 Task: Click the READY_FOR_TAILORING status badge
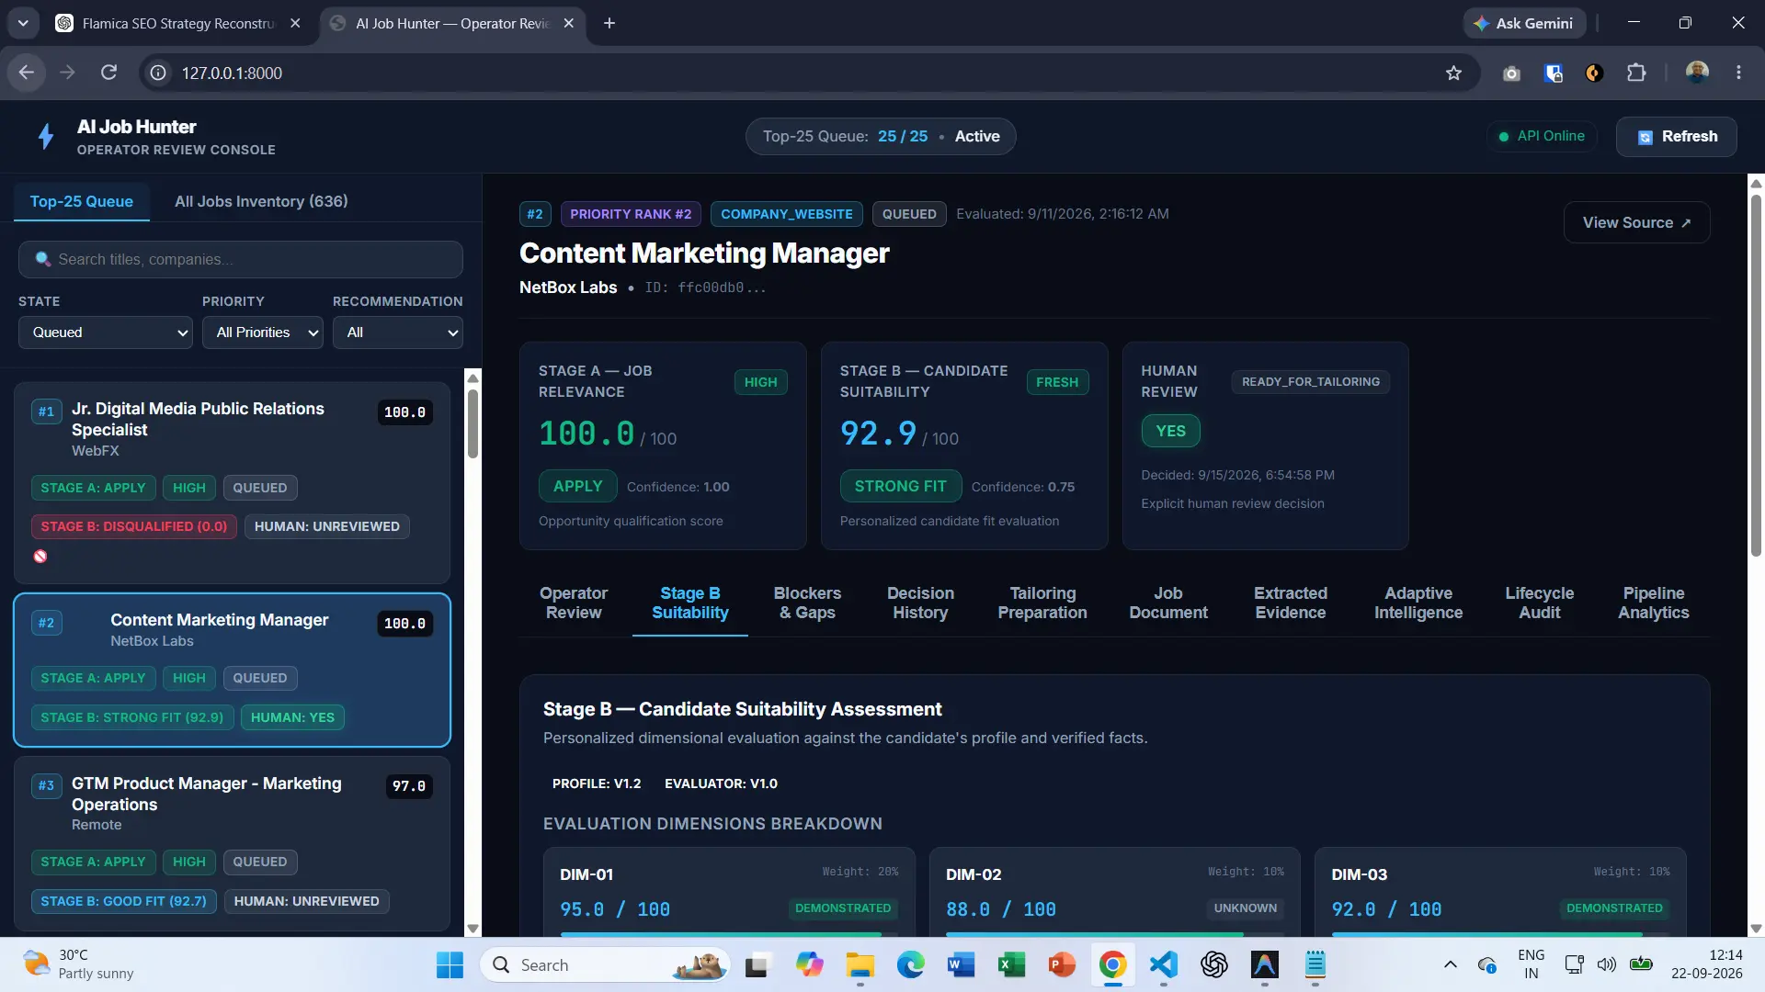pos(1311,382)
